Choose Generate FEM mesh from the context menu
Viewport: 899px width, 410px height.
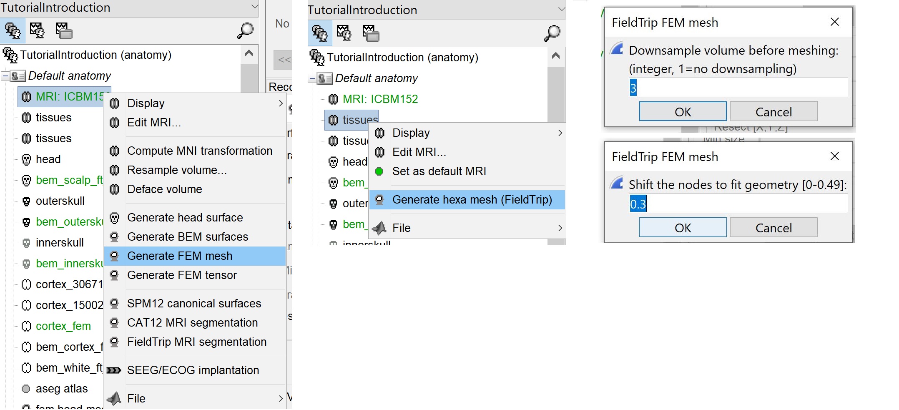[180, 256]
